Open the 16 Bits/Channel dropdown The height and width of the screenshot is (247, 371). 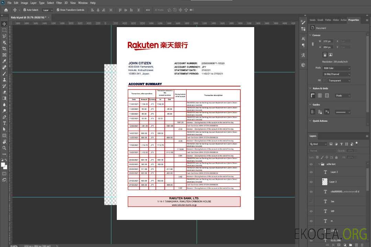pyautogui.click(x=337, y=74)
